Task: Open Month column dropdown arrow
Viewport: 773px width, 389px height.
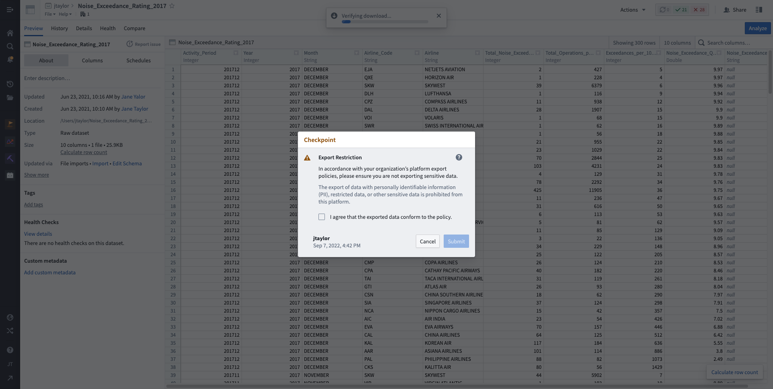Action: pyautogui.click(x=357, y=53)
